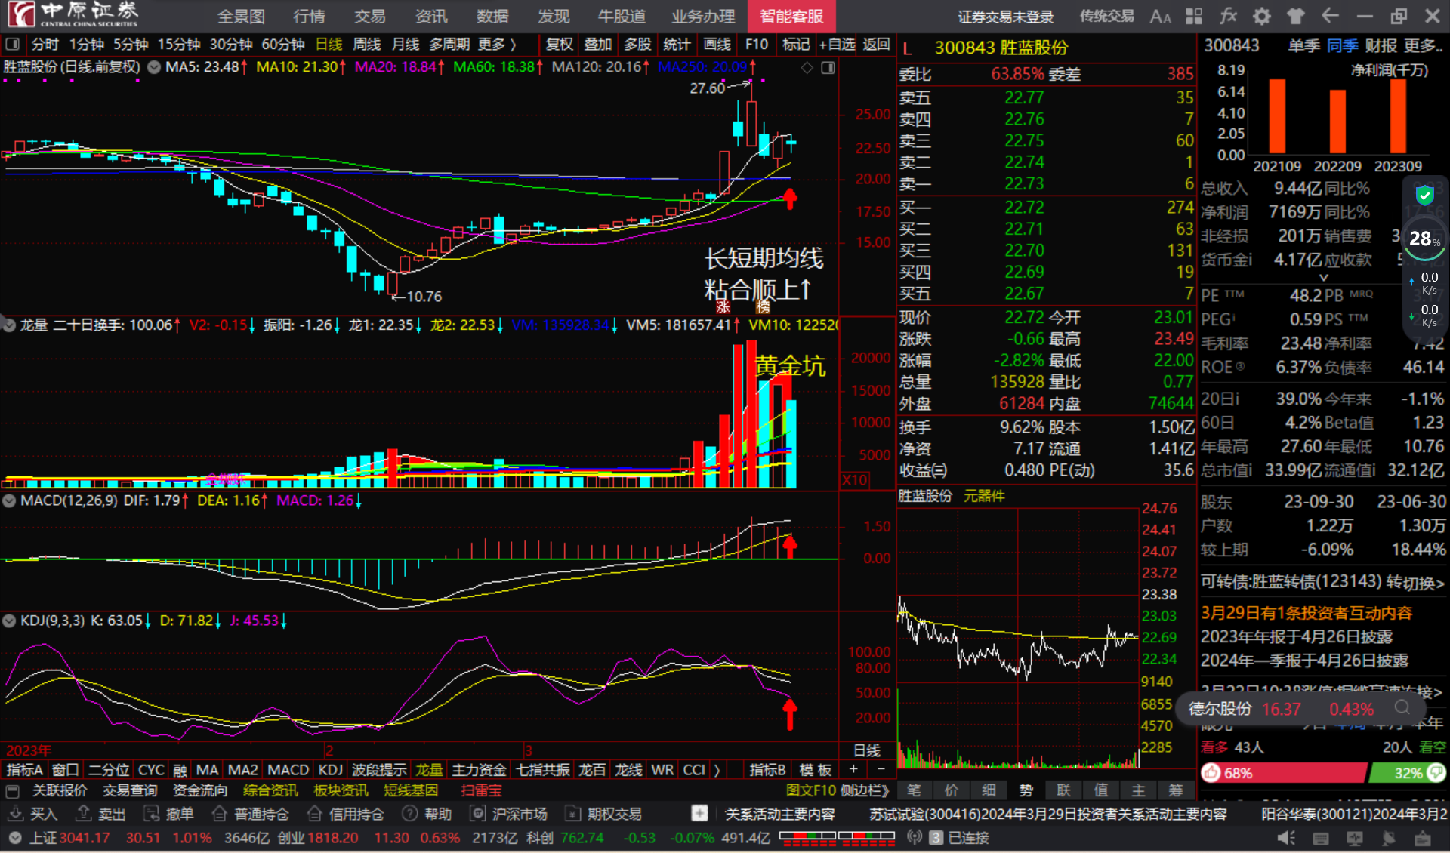
Task: Toggle the MACD indicator panel arrow
Action: 10,500
